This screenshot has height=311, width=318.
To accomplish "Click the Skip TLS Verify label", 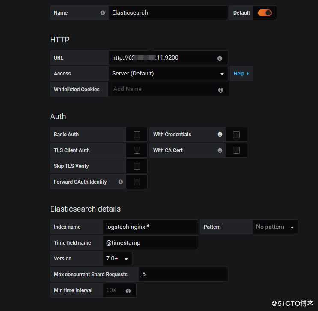I will click(71, 166).
